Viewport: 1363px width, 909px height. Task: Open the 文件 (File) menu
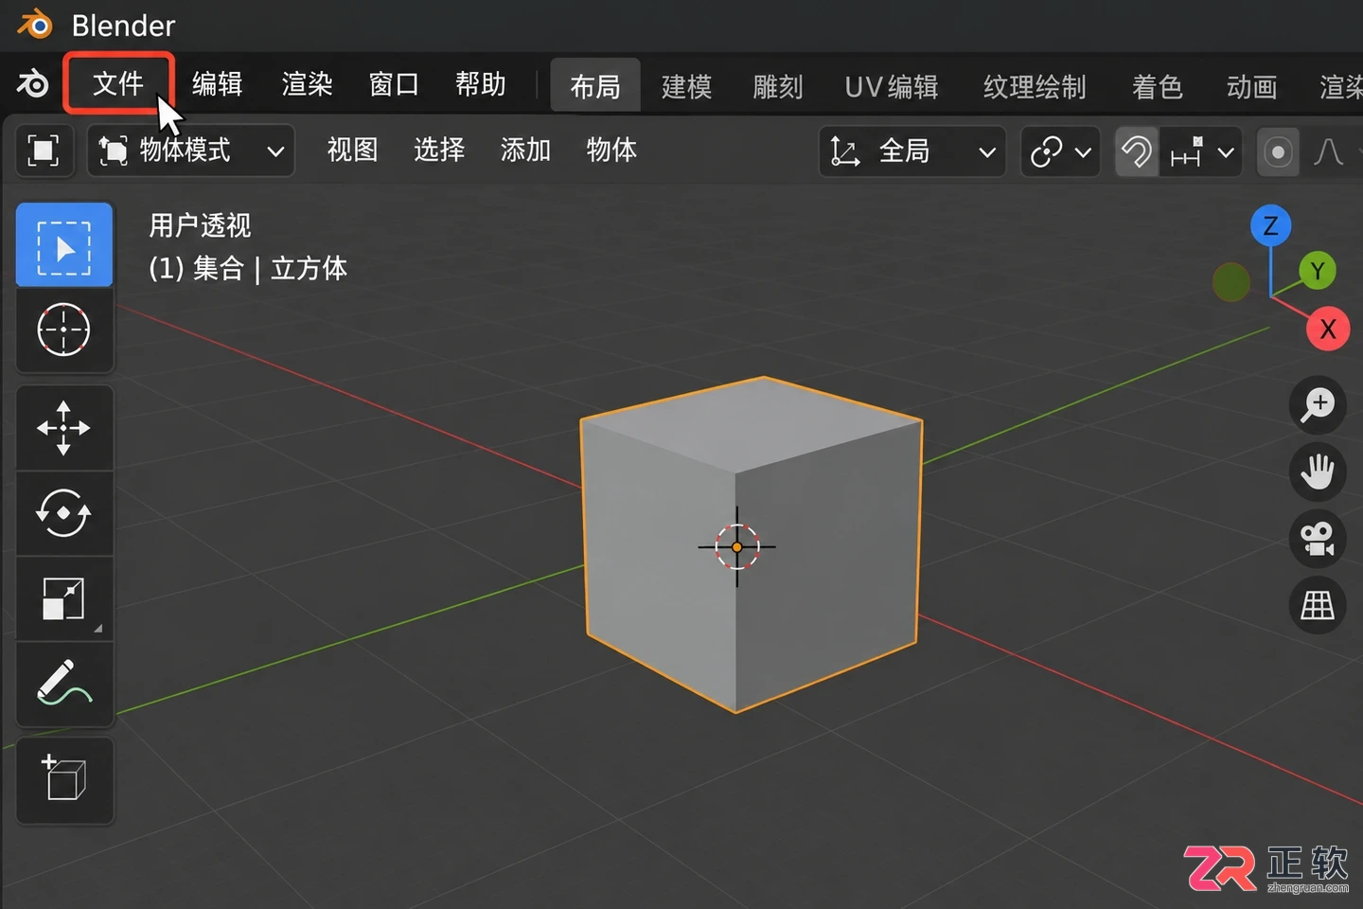coord(118,84)
